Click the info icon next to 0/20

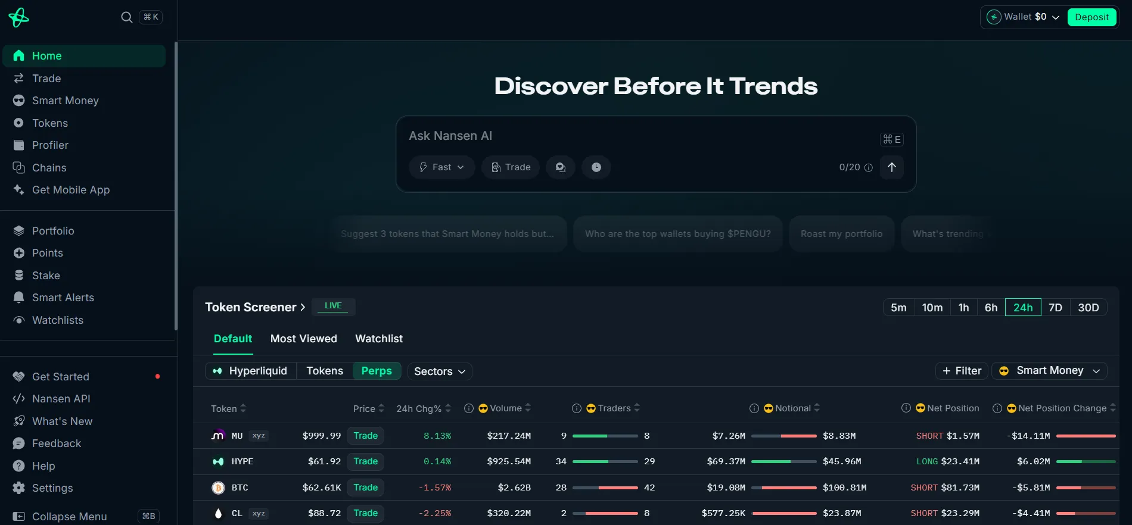click(x=869, y=168)
